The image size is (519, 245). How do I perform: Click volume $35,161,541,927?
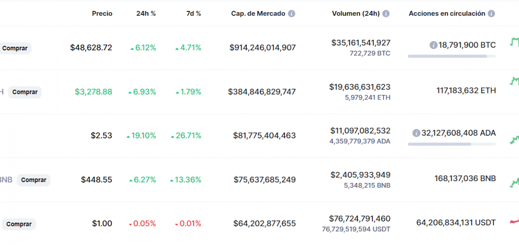point(361,43)
